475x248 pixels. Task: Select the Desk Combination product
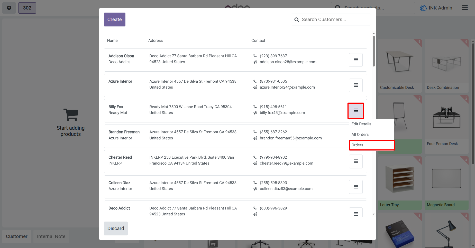tap(446, 66)
